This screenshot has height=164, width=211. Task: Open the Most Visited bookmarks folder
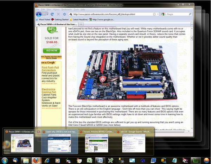click(43, 19)
